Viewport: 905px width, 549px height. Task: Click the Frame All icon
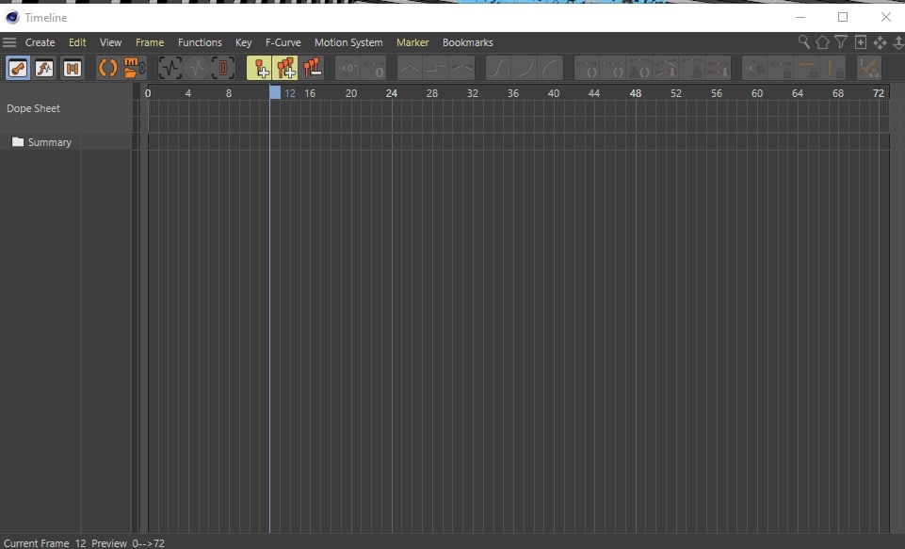point(170,68)
